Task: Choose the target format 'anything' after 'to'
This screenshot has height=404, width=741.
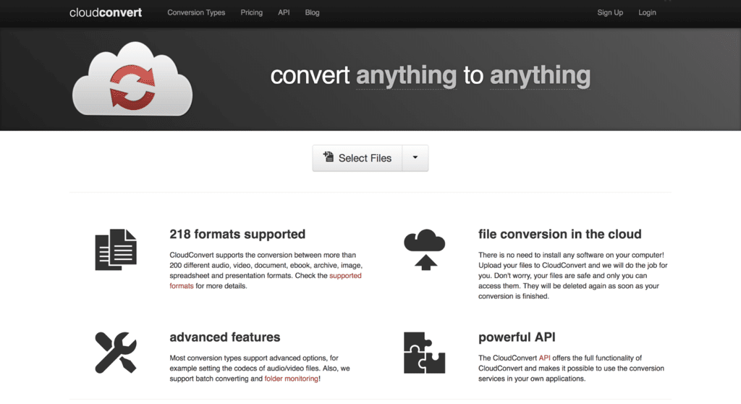Action: coord(540,76)
